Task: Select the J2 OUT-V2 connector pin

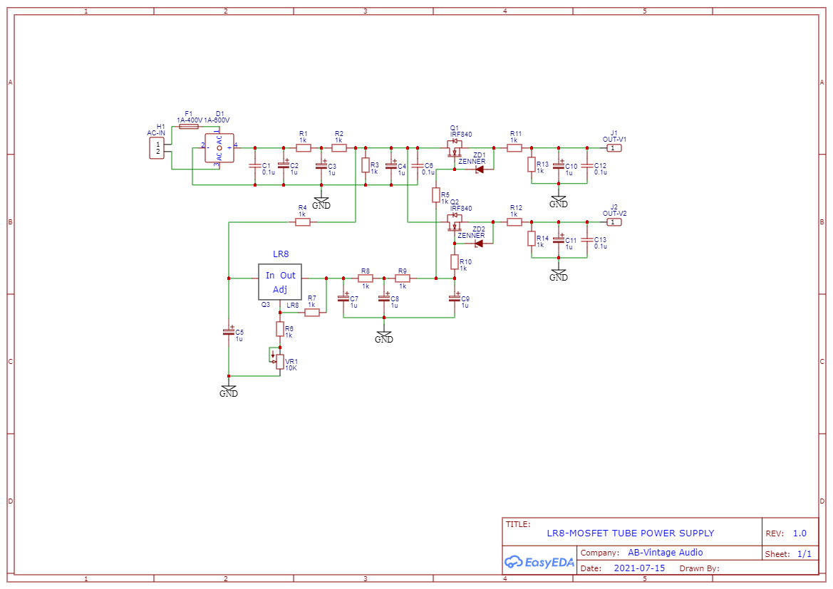Action: point(614,222)
